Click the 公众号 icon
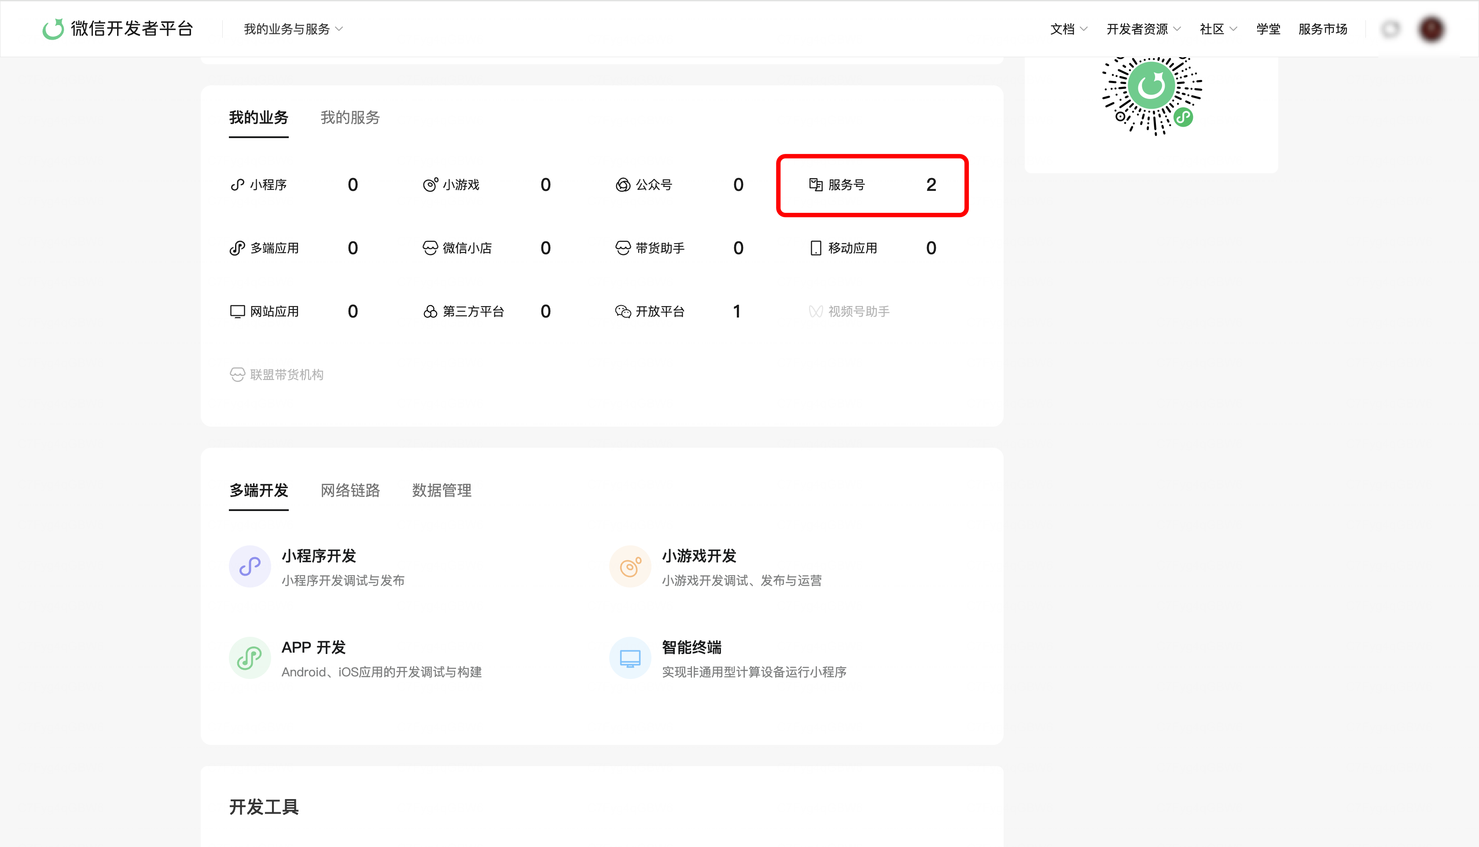Screen dimensions: 1479x847 [623, 185]
